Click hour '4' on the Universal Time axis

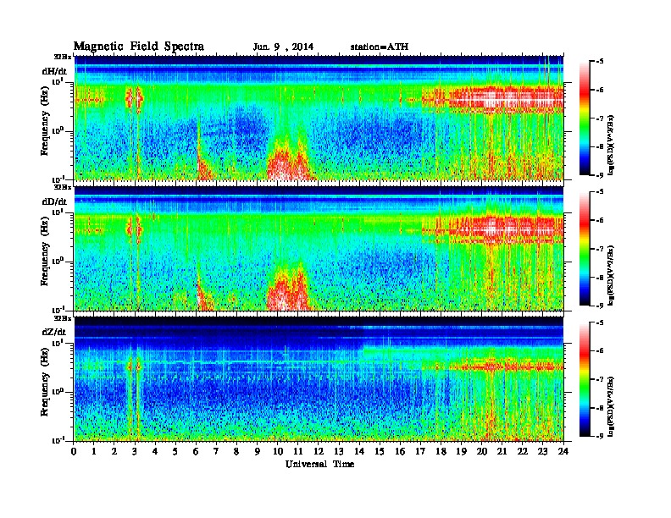155,451
